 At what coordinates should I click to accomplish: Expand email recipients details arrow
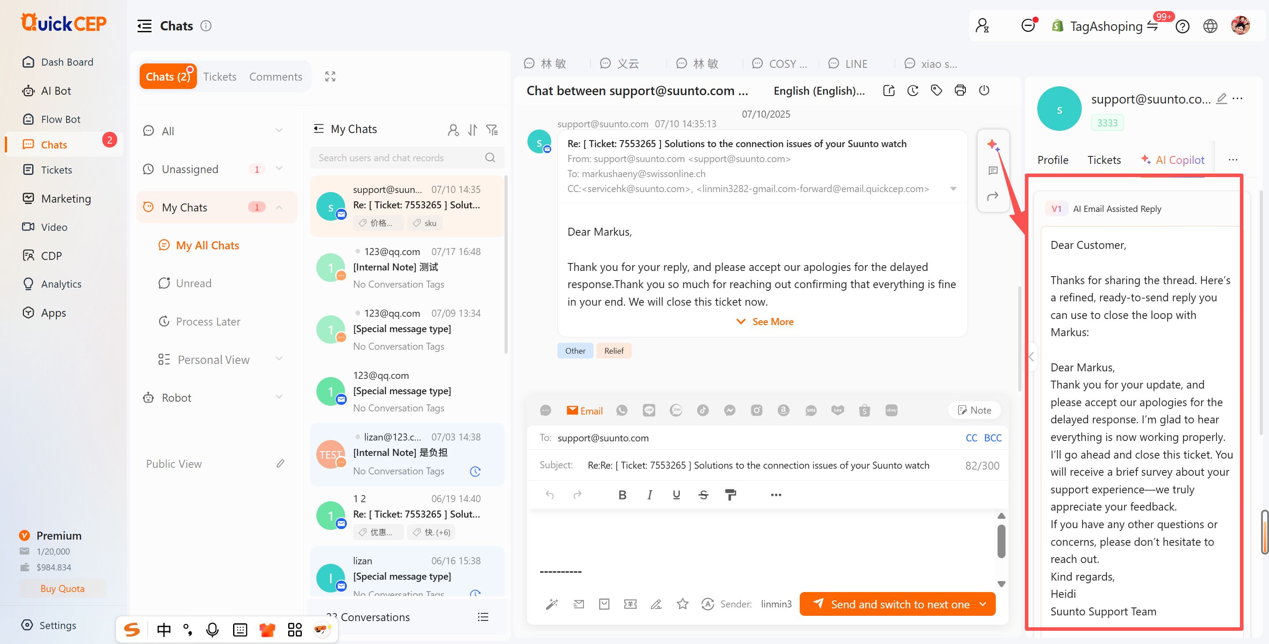click(x=953, y=189)
